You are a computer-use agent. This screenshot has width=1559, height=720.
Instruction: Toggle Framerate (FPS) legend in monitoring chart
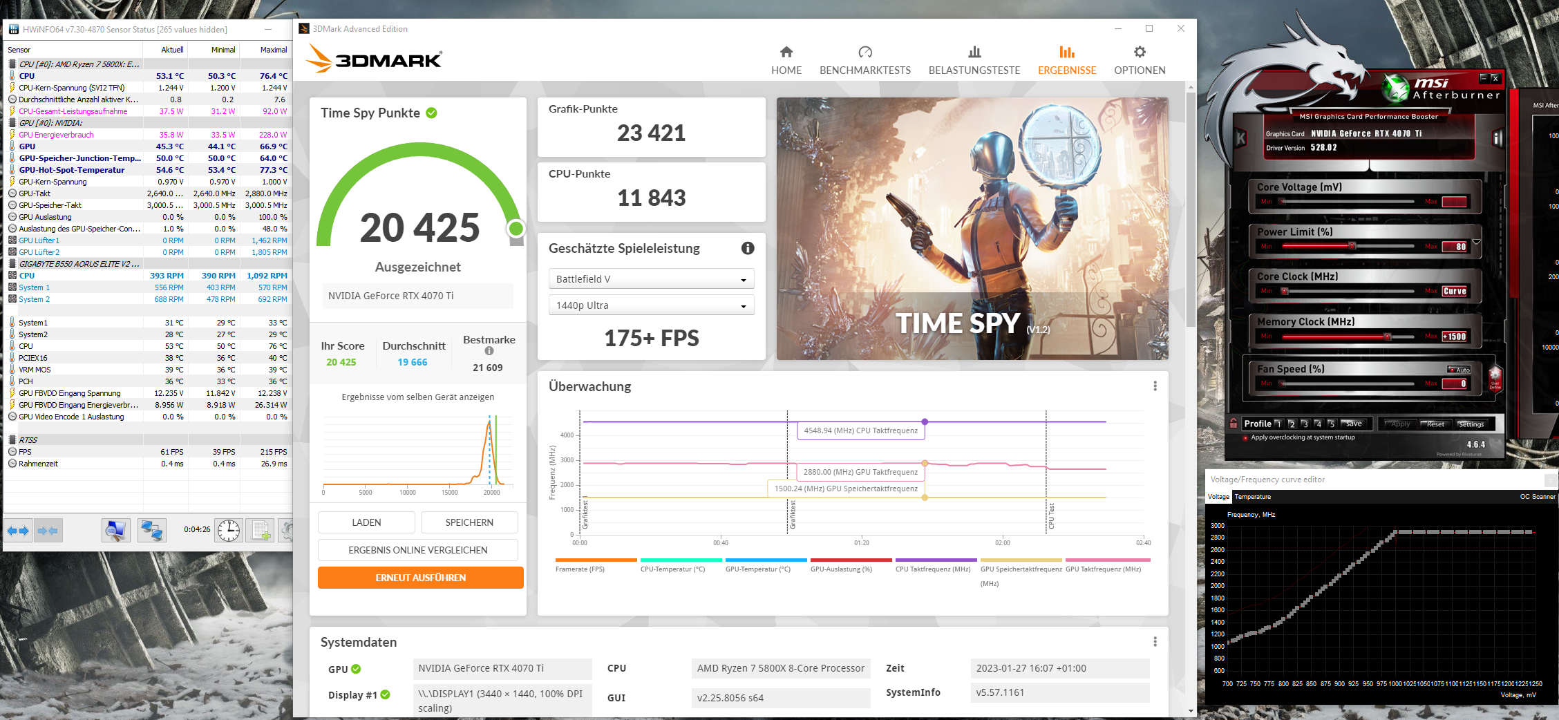(x=595, y=565)
